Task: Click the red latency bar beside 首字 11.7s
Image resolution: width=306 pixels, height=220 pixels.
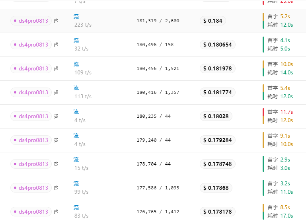Action: click(263, 112)
